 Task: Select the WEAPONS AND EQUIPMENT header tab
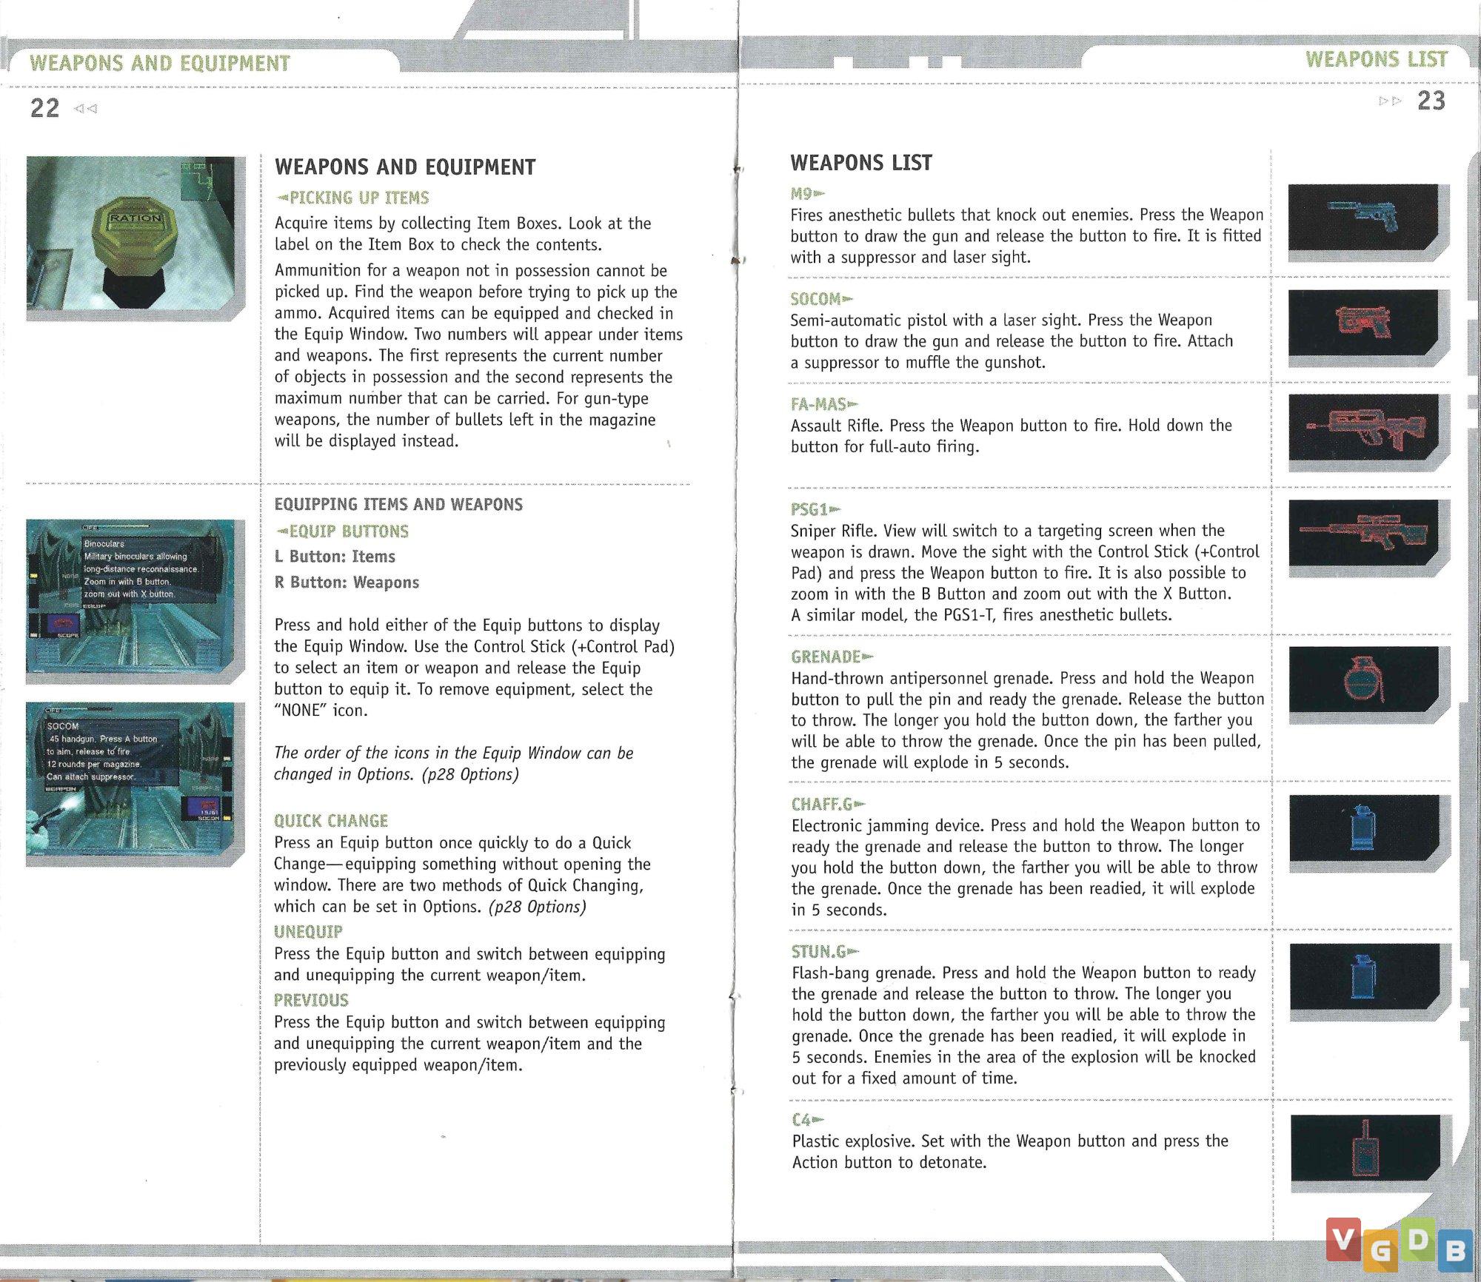[x=160, y=63]
